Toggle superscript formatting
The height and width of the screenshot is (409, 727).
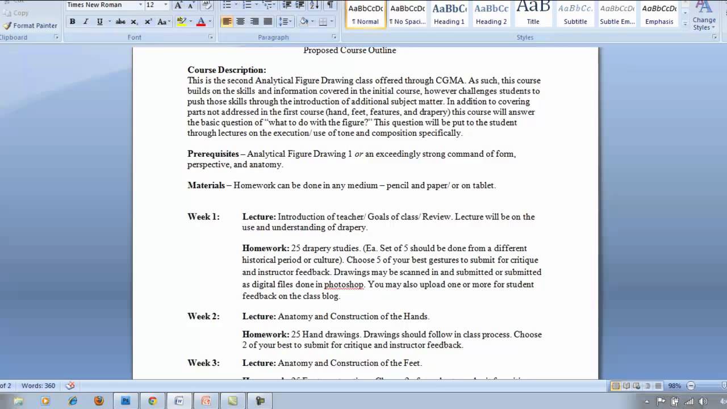tap(148, 22)
